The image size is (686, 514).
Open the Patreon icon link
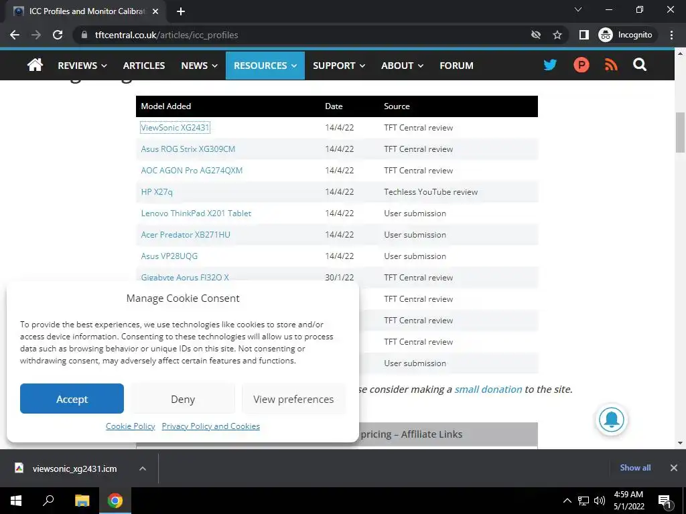581,65
